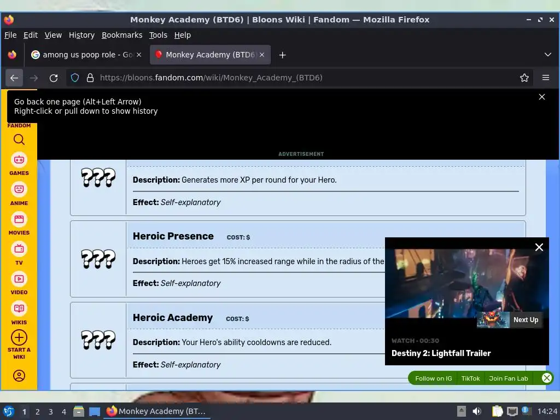The height and width of the screenshot is (420, 560).
Task: Open the Anime section in Fandom sidebar
Action: [x=19, y=194]
